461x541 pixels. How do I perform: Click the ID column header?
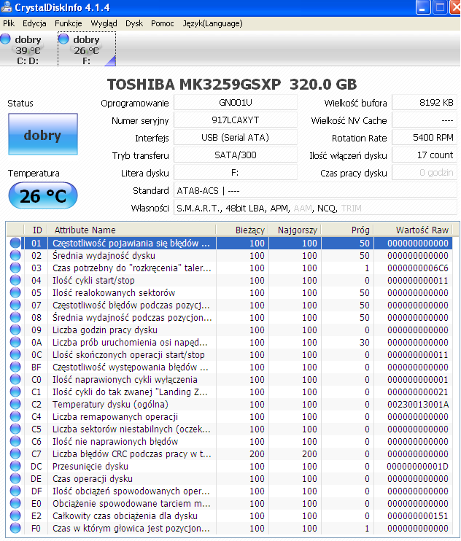click(x=36, y=230)
